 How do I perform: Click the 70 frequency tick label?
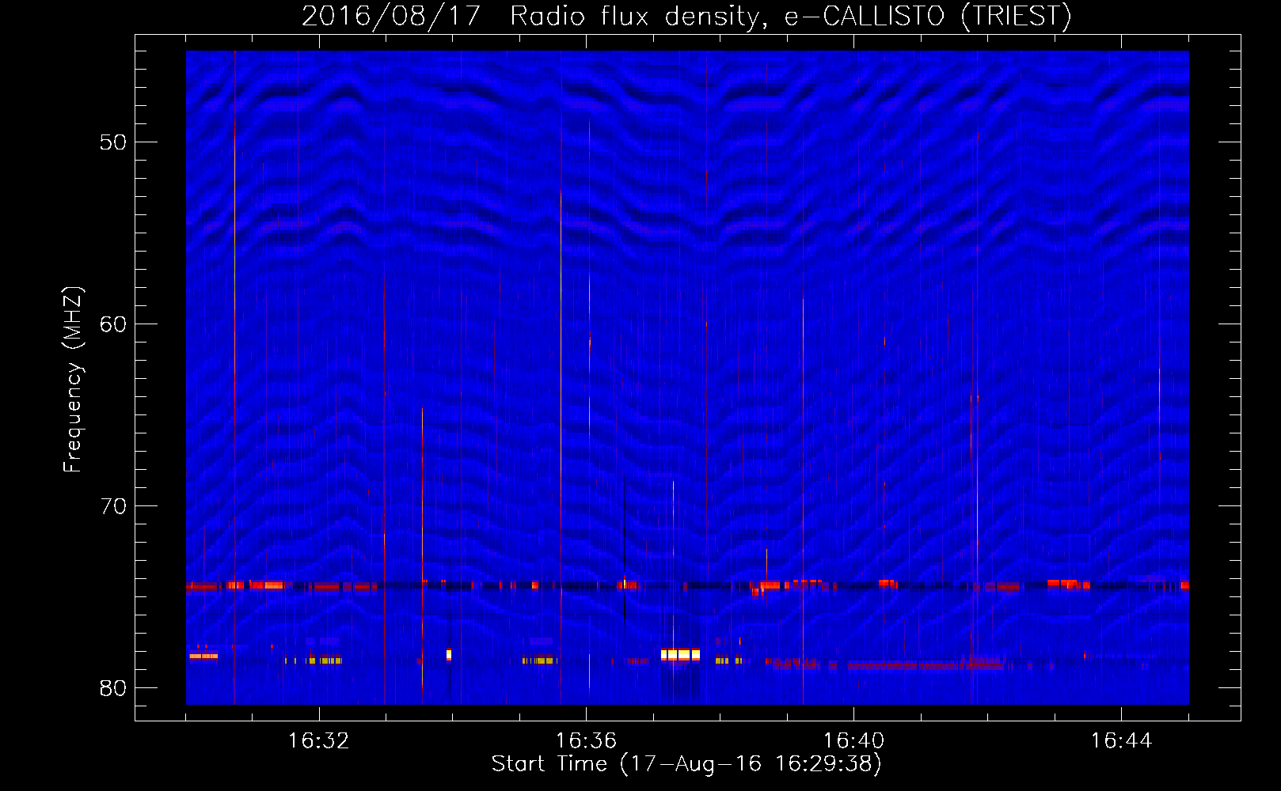pos(113,506)
